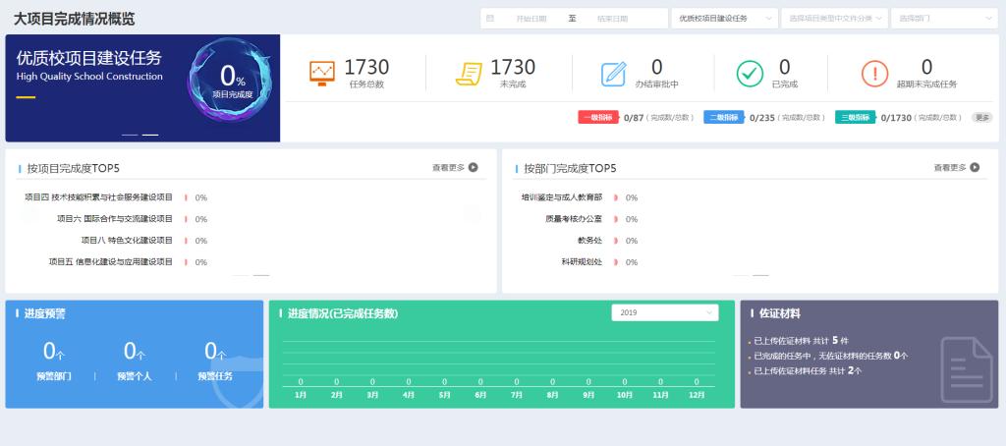
Task: Click the 0/87 first-level indicator count
Action: 634,118
